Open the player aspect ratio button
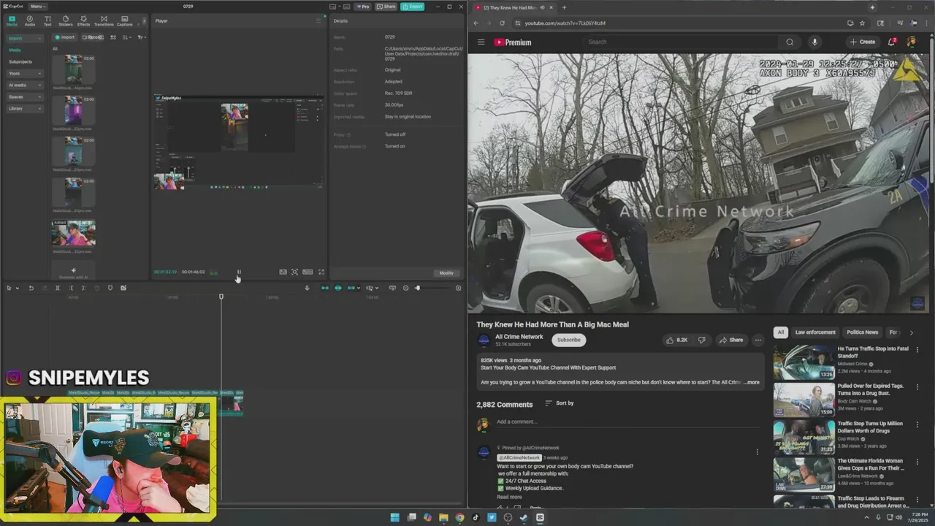The width and height of the screenshot is (935, 526). [308, 272]
